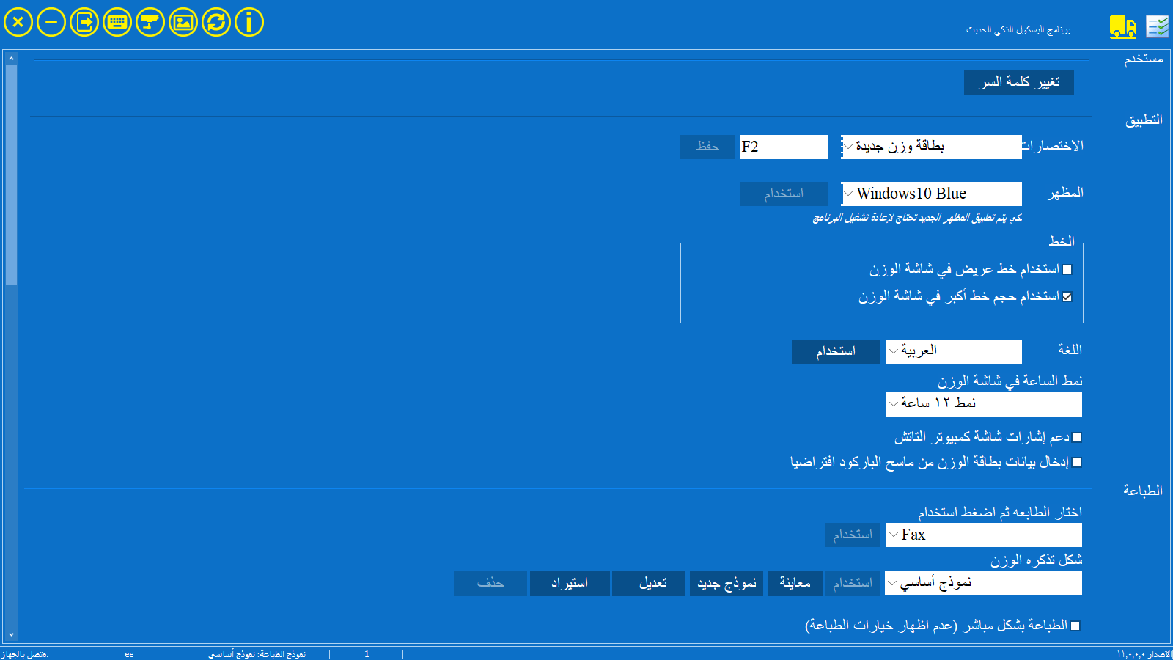This screenshot has height=660, width=1173.
Task: Click the نموذج جديد new template button
Action: pyautogui.click(x=726, y=584)
